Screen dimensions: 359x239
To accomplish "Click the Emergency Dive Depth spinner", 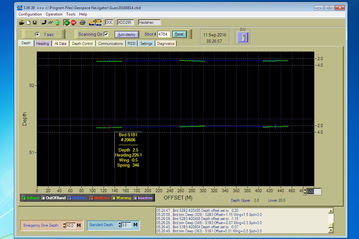I will pos(64,226).
